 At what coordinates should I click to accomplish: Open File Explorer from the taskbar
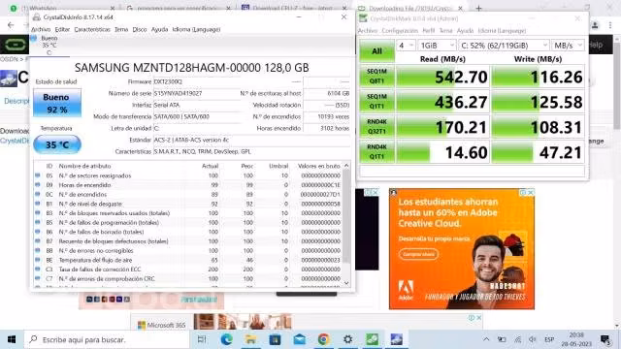250,339
